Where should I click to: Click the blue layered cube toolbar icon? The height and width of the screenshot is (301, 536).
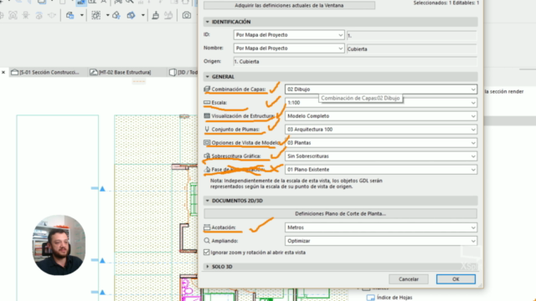70,15
